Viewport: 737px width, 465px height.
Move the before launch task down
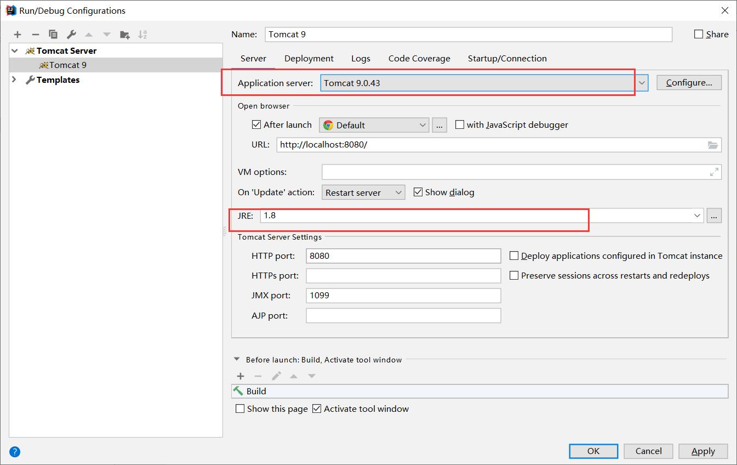(312, 376)
